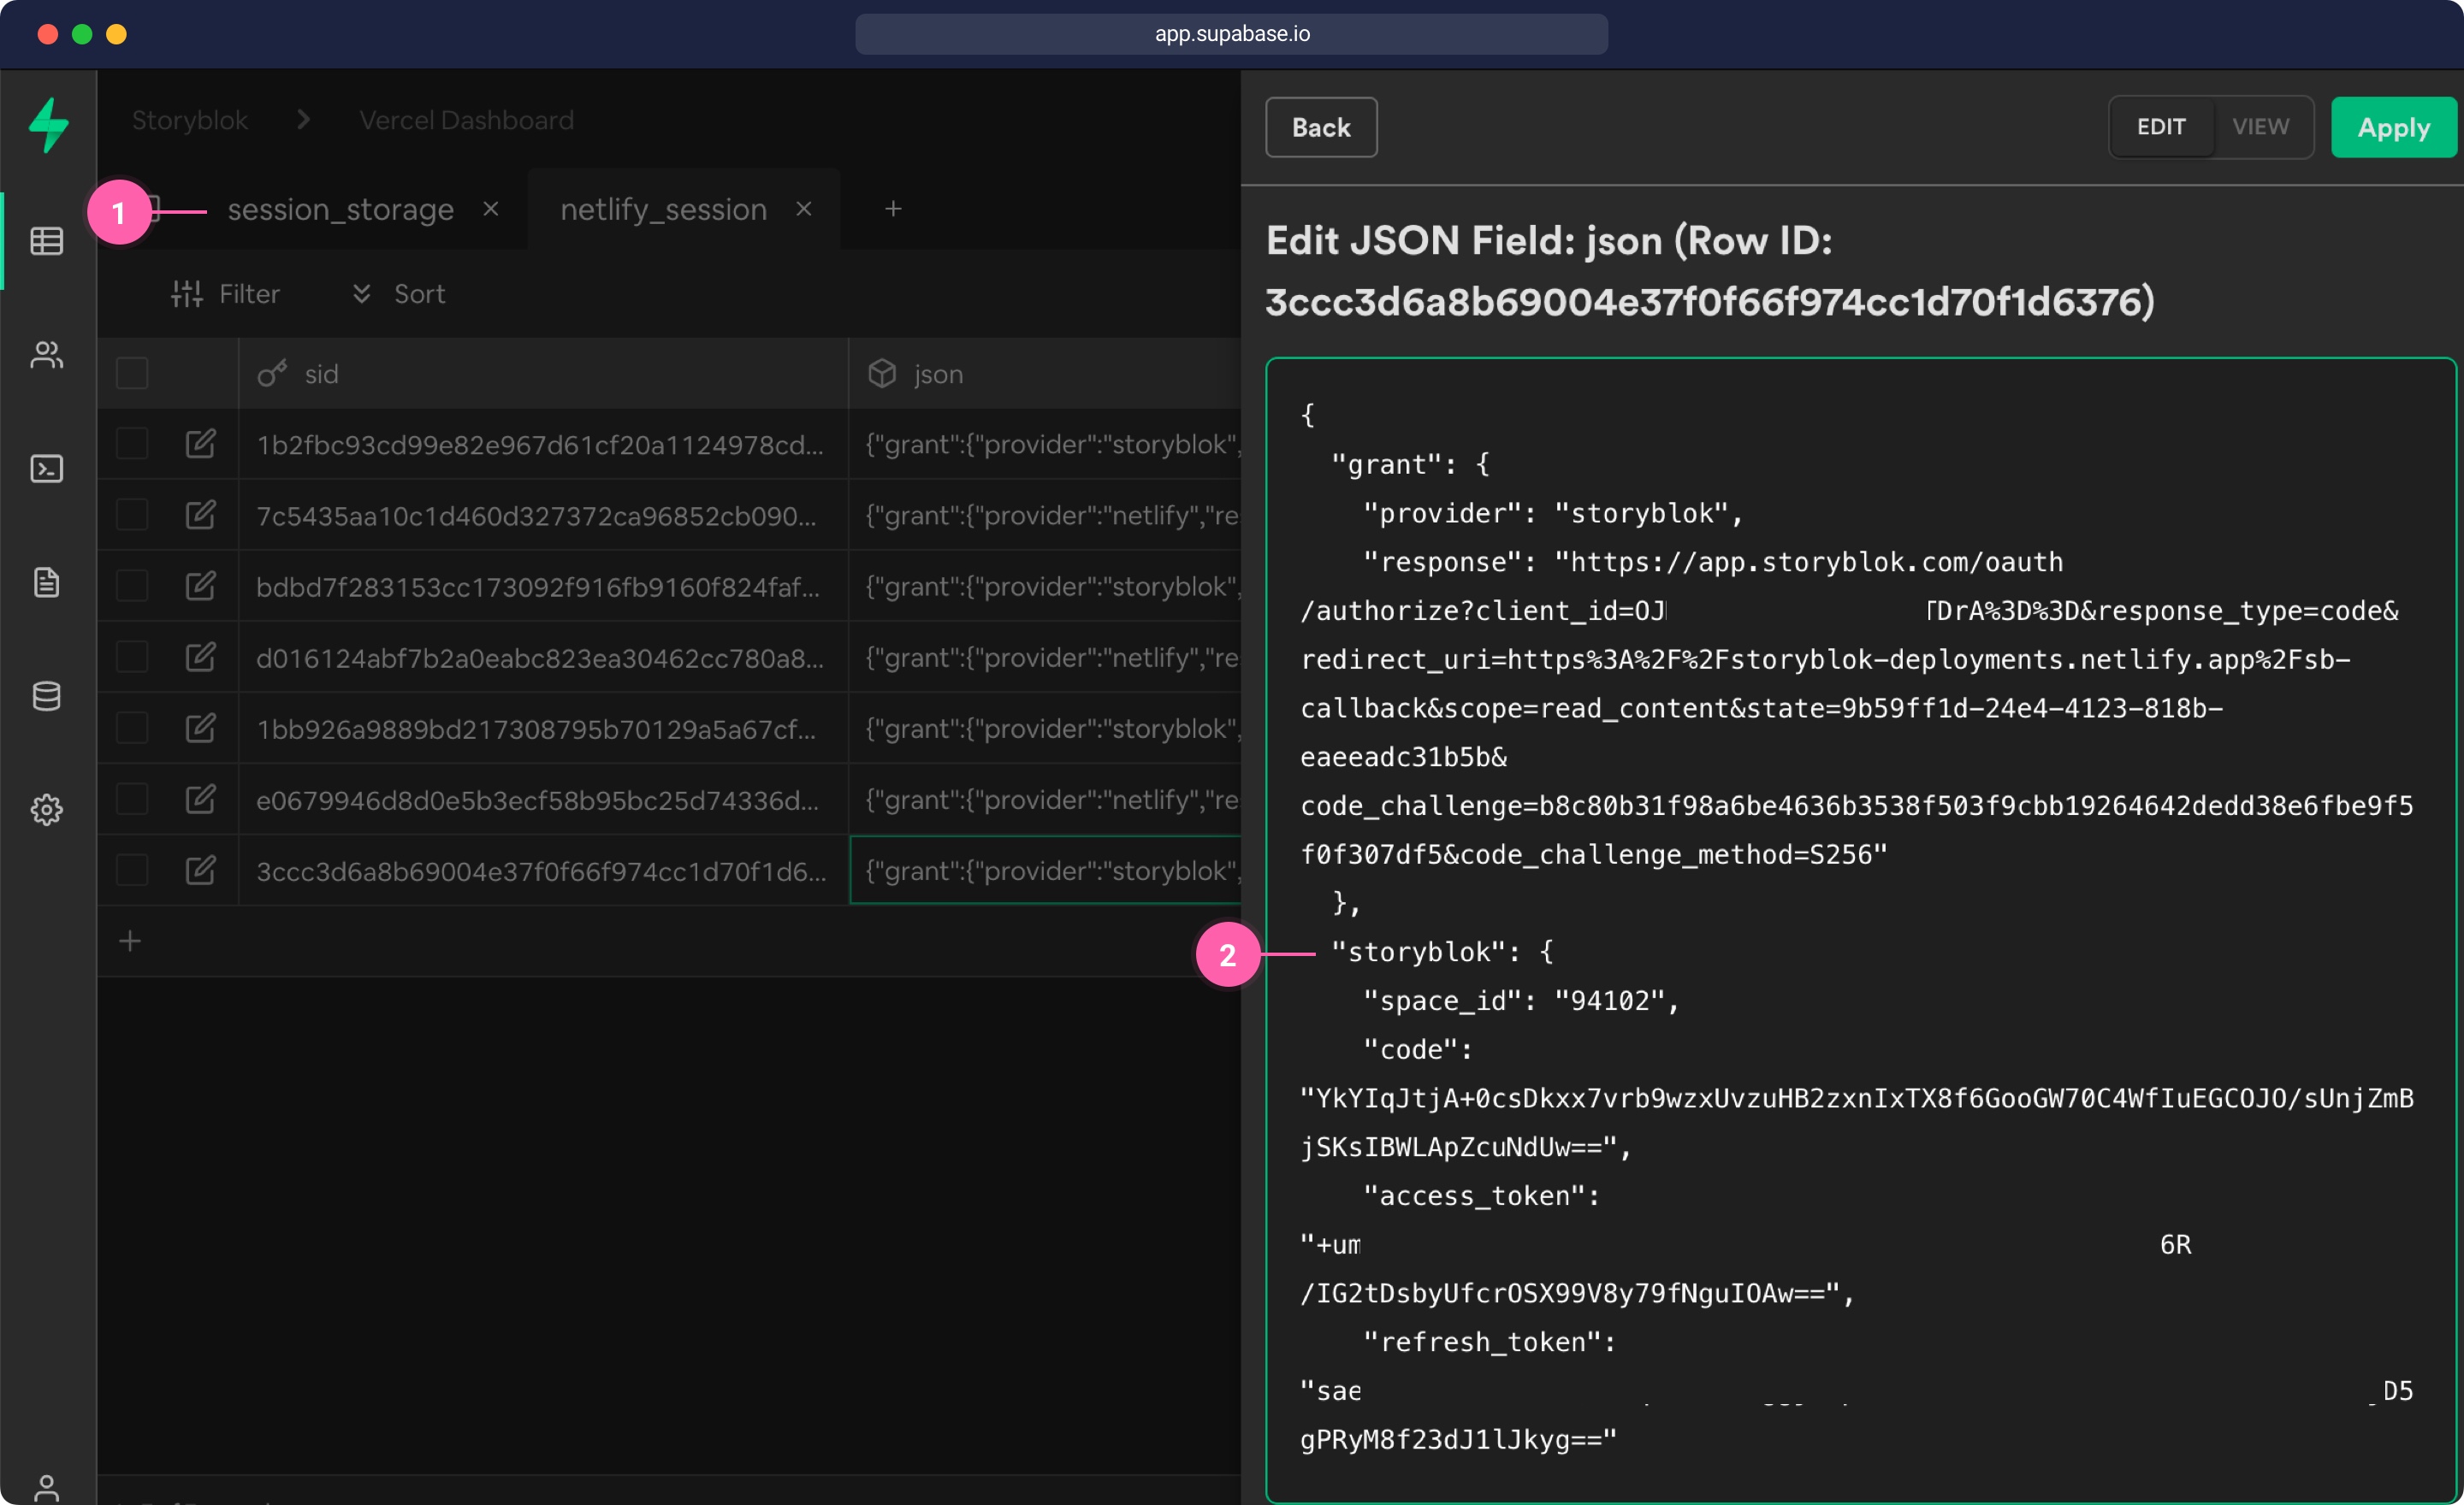2464x1505 pixels.
Task: Toggle the select-all rows checkbox
Action: click(132, 373)
